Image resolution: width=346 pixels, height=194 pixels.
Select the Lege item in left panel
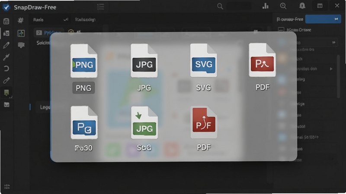tap(45, 107)
